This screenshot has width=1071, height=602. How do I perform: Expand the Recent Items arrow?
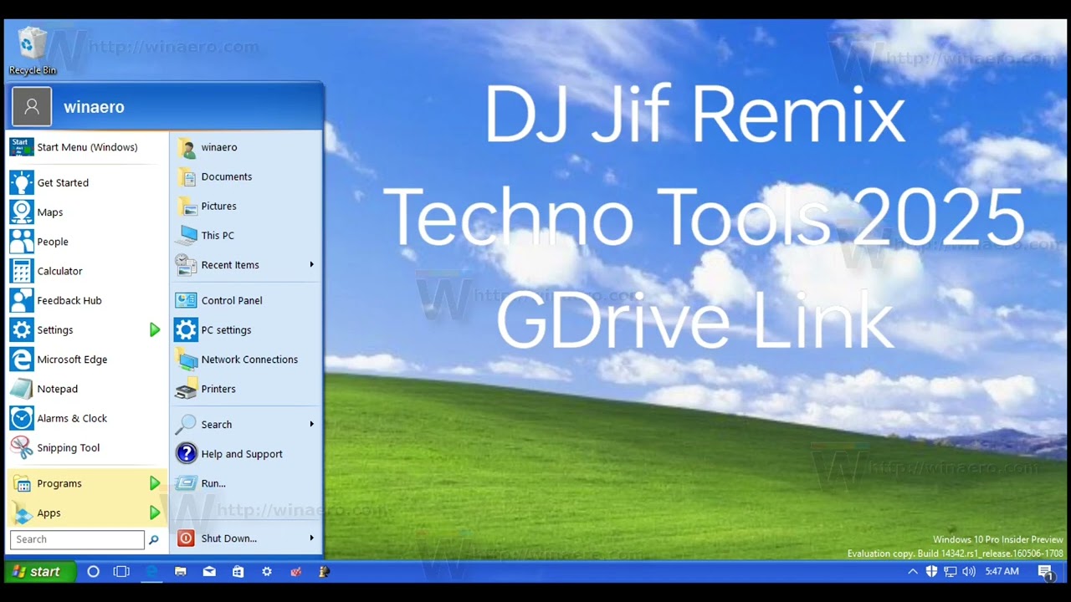pos(311,265)
